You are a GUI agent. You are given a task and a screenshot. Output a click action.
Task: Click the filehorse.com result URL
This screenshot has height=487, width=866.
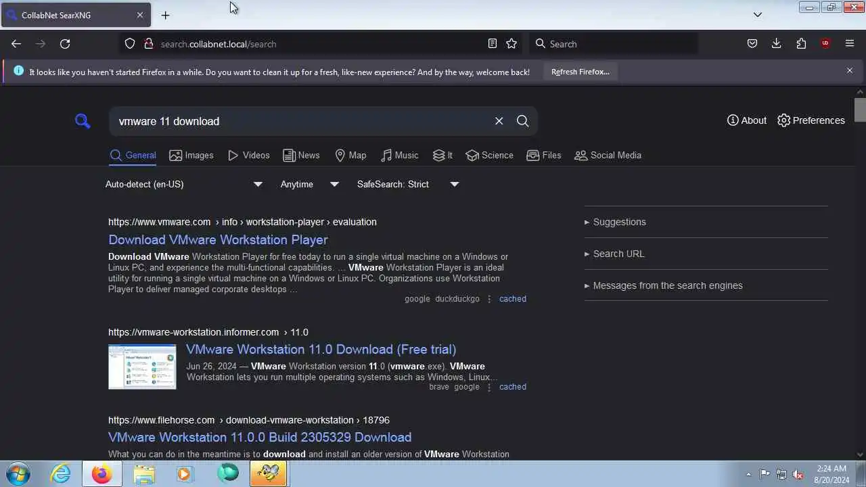point(249,420)
